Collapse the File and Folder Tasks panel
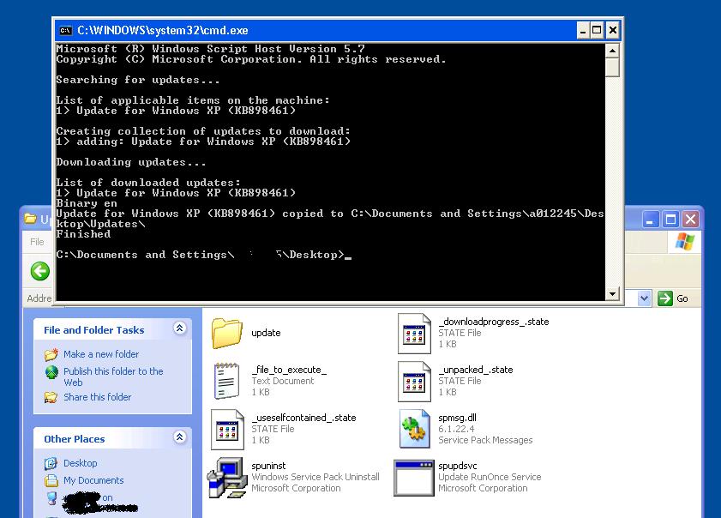The height and width of the screenshot is (518, 721). point(179,329)
